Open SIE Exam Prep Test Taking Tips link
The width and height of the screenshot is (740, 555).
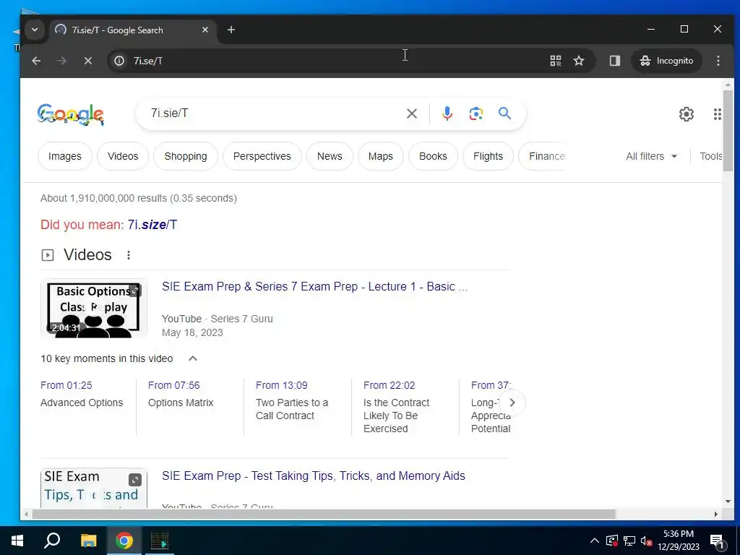point(314,476)
